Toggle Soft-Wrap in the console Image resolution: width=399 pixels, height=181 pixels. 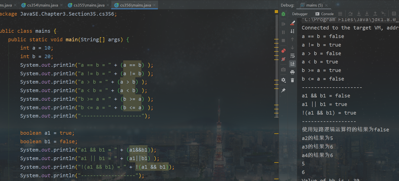tap(292, 56)
